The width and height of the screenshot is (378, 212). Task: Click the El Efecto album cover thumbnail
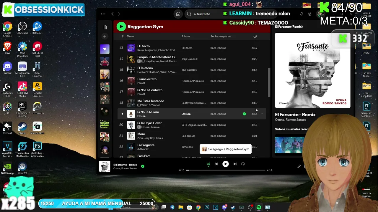[131, 48]
